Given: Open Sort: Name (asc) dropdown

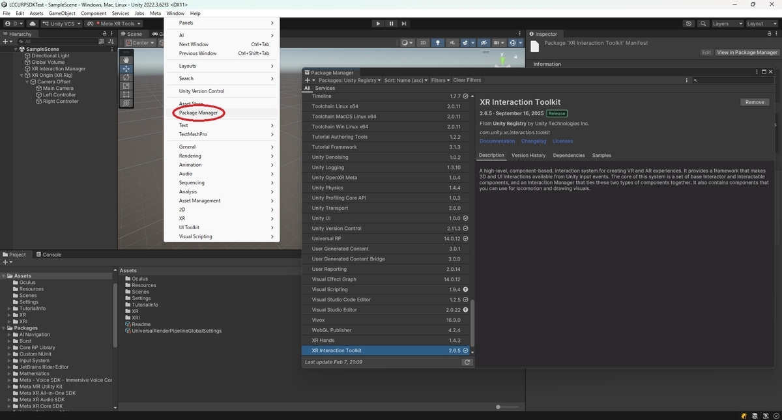Looking at the screenshot, I should [406, 80].
